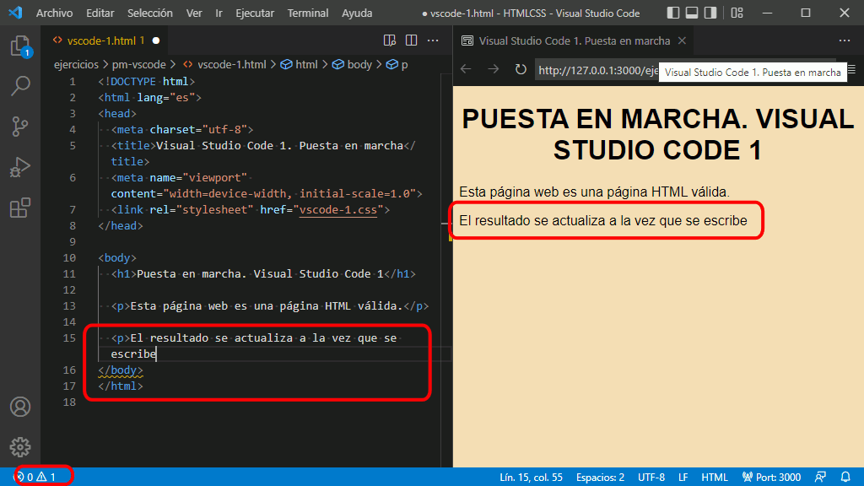Viewport: 864px width, 486px height.
Task: Click preview text El resultado se actualiza
Action: point(602,220)
